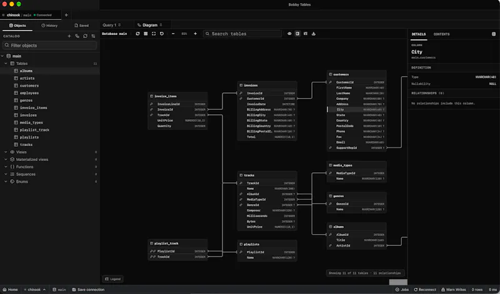Collapse the Tables tree node
This screenshot has width=500, height=294.
(x=6, y=64)
